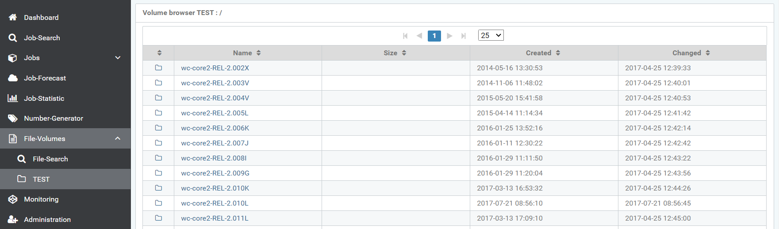Collapse the File-Volumes menu chevron
Viewport: 779px width, 229px height.
coord(118,138)
